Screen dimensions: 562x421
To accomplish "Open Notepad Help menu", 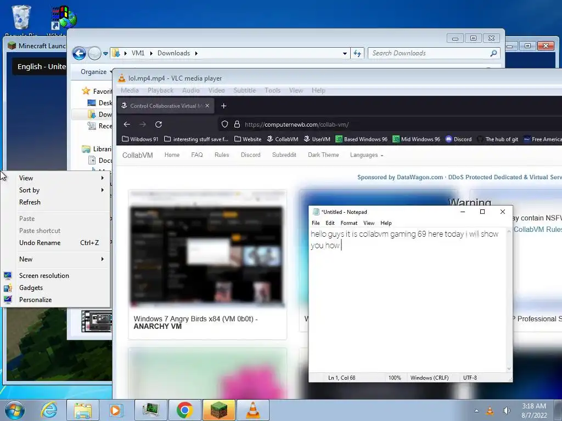I will pyautogui.click(x=386, y=223).
